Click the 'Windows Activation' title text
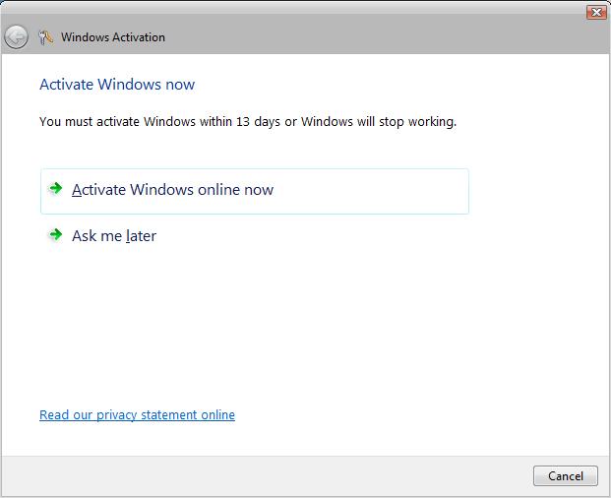This screenshot has width=611, height=498. pos(113,37)
